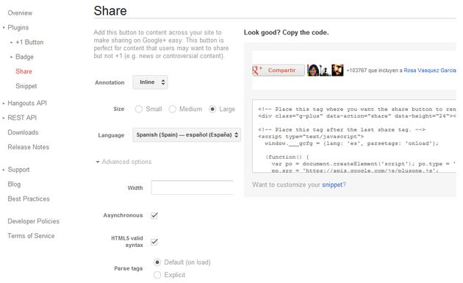463x283 pixels.
Task: Collapse the Advanced options section
Action: (123, 162)
